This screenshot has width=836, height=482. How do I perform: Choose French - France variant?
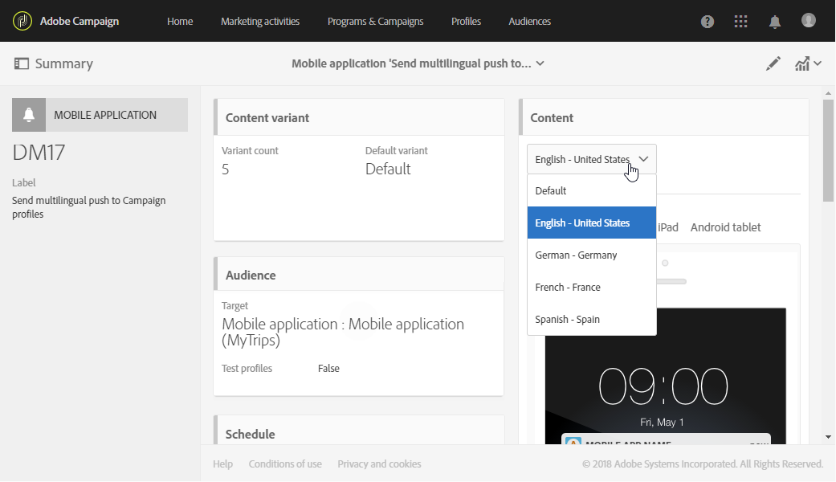(592, 287)
